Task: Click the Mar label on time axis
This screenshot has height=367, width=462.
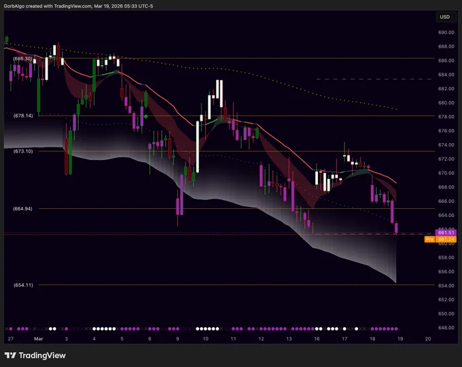Action: (38, 339)
